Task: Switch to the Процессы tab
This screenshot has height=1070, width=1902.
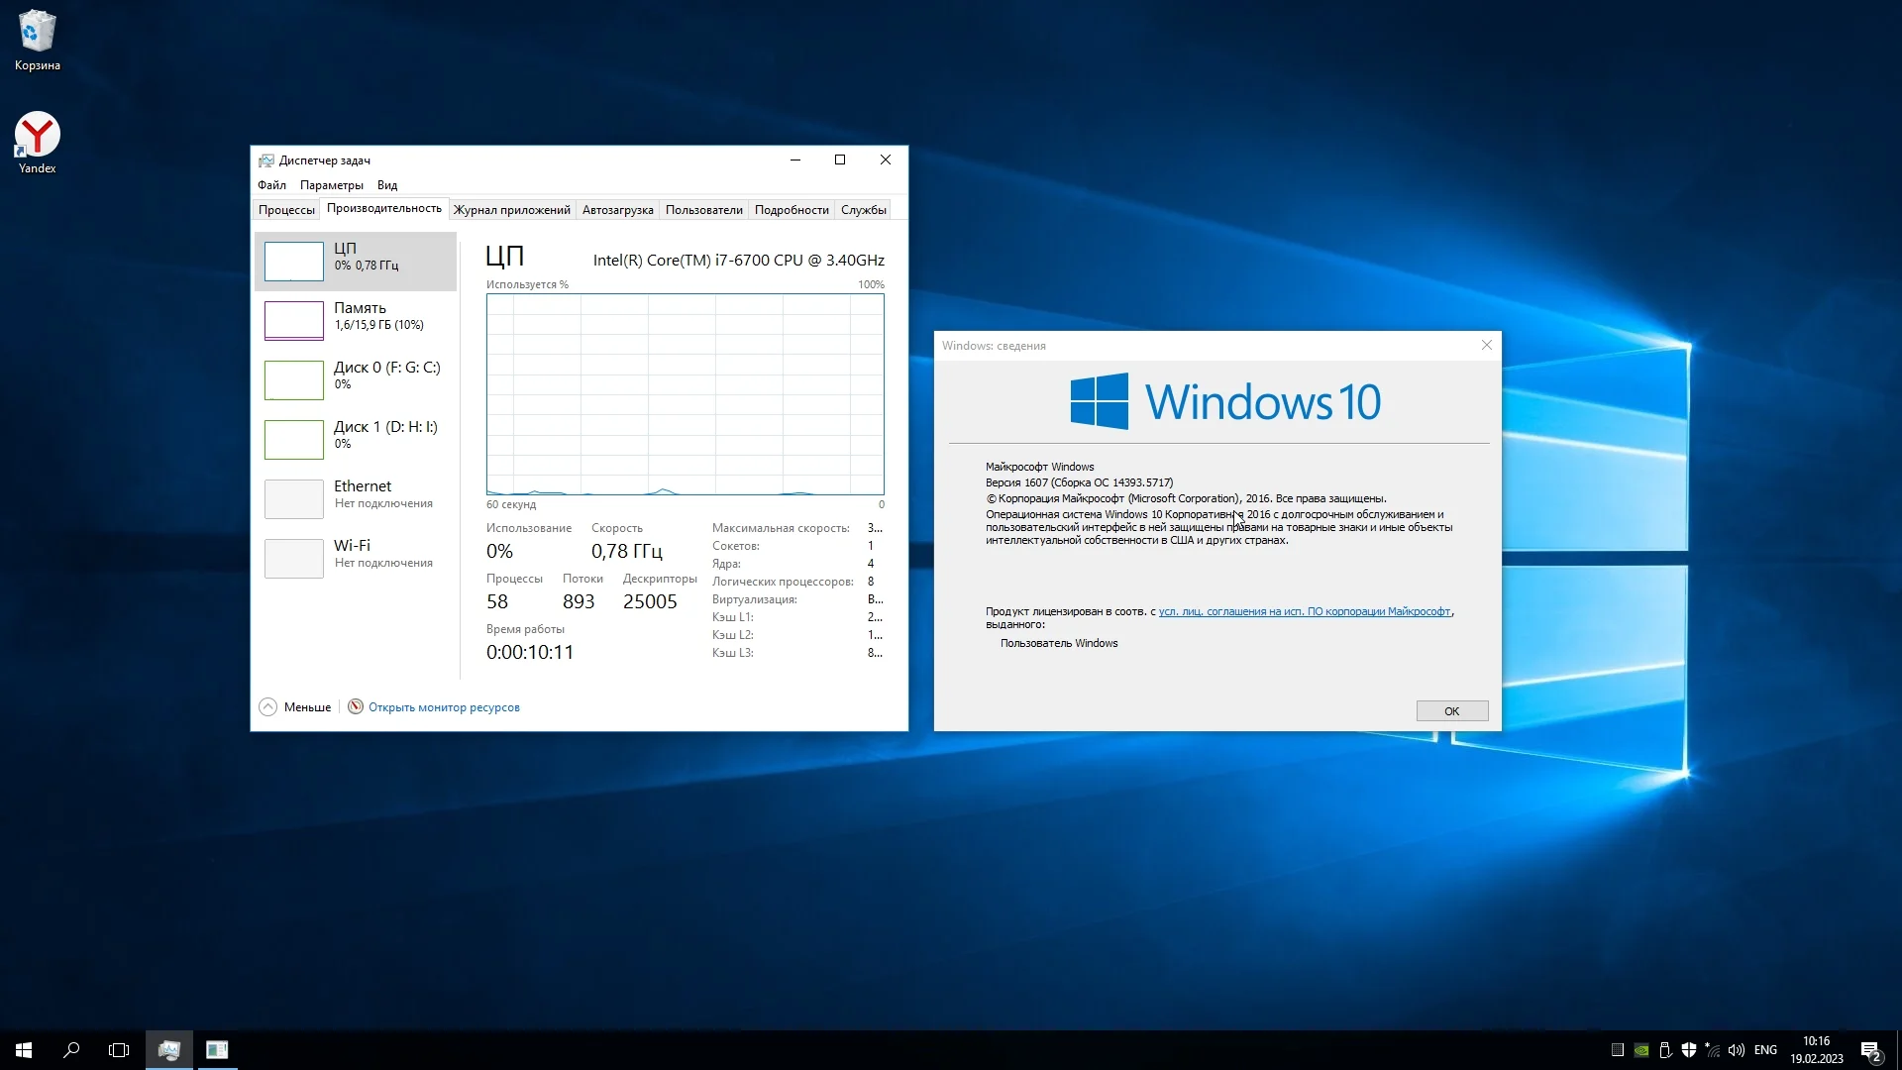Action: [286, 210]
